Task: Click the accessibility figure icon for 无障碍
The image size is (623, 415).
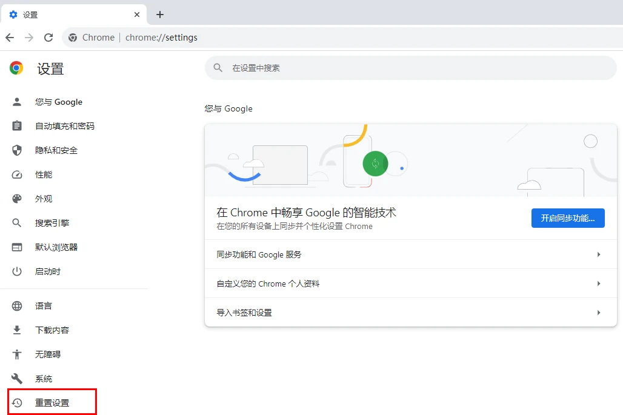Action: coord(17,354)
